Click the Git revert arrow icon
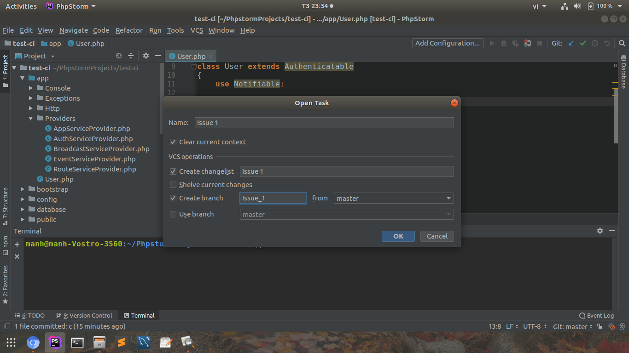This screenshot has height=353, width=629. [x=607, y=43]
